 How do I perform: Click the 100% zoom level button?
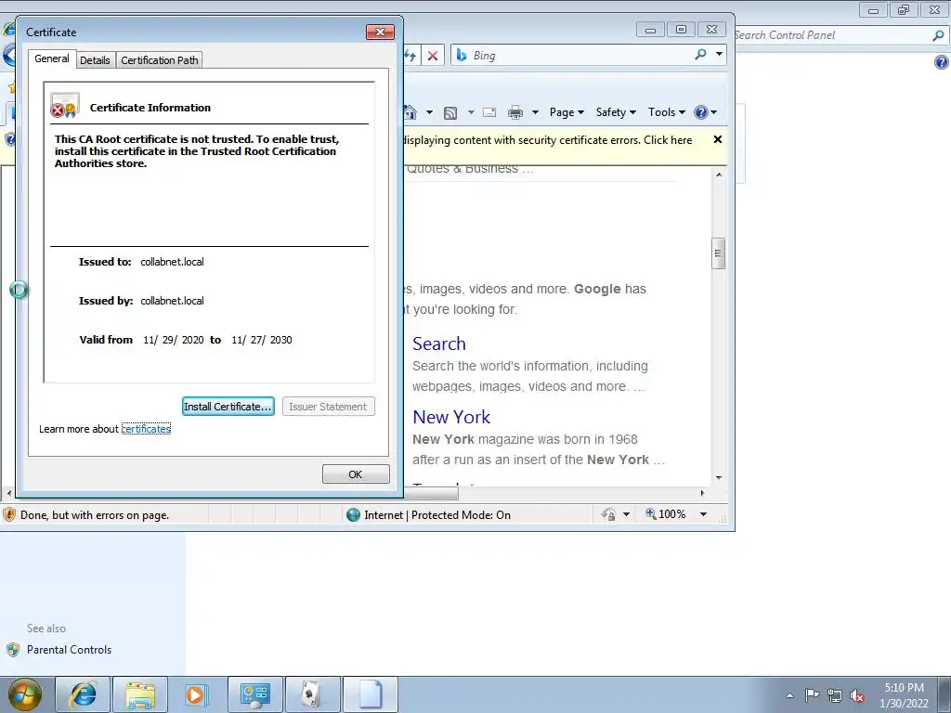(665, 514)
